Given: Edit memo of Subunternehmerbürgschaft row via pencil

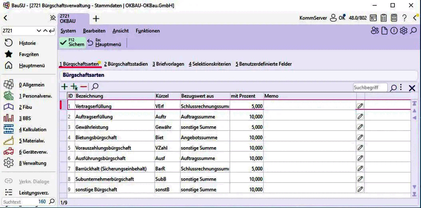Looking at the screenshot, I should 360,179.
